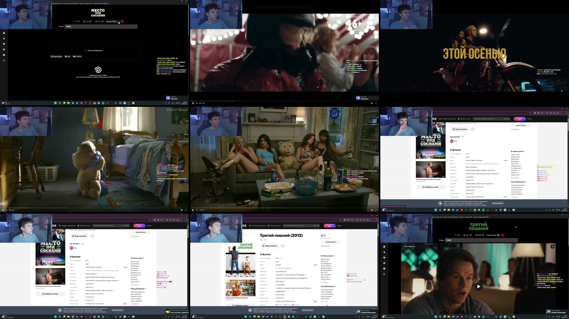Click info icon in Место под соснами player sidebar
Viewport: 569px width, 319px height.
click(x=4, y=55)
